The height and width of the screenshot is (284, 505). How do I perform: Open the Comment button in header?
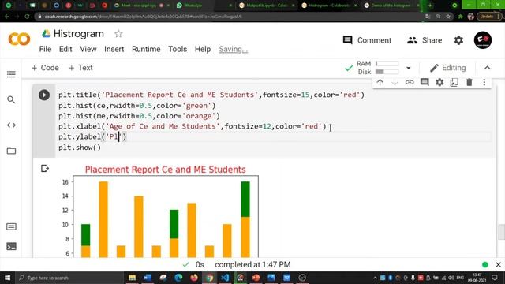367,40
